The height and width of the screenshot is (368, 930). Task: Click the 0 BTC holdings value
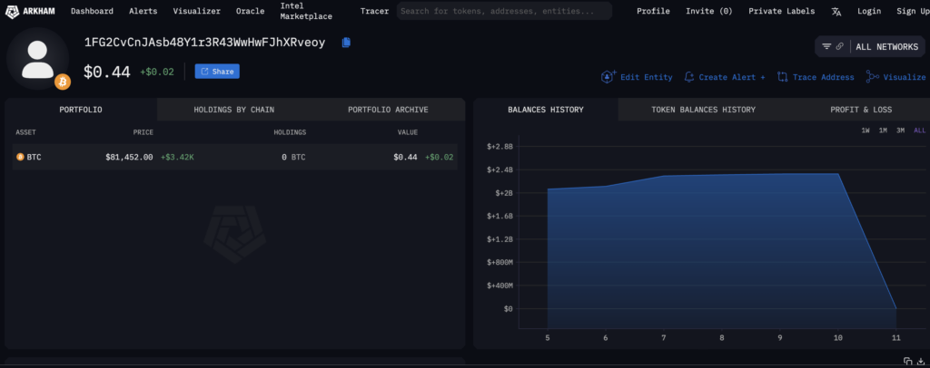293,158
